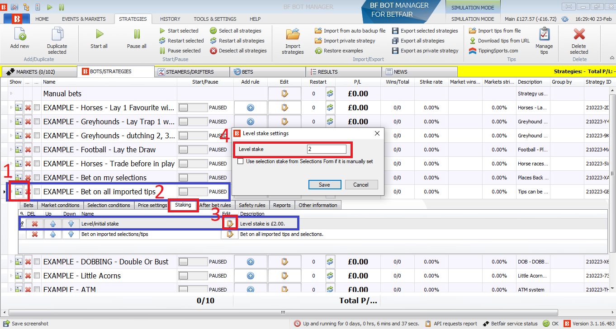The height and width of the screenshot is (329, 616).
Task: Click Import tips from file
Action: pos(495,31)
